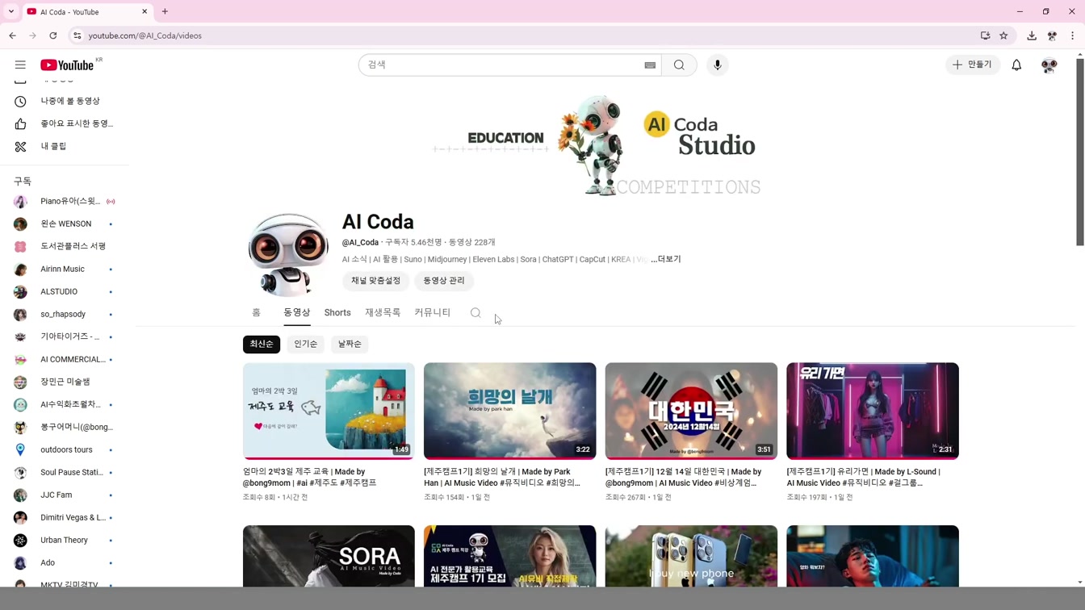
Task: Click the address bar URL
Action: click(145, 36)
